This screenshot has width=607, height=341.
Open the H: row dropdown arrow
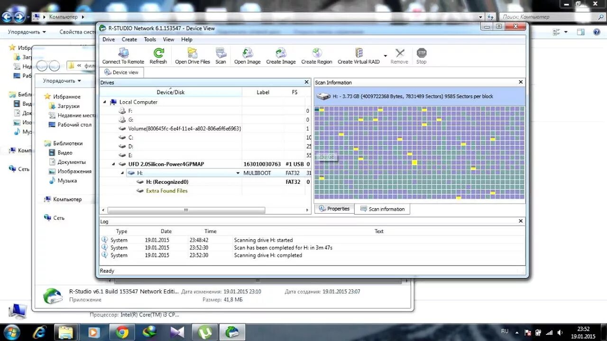click(238, 173)
